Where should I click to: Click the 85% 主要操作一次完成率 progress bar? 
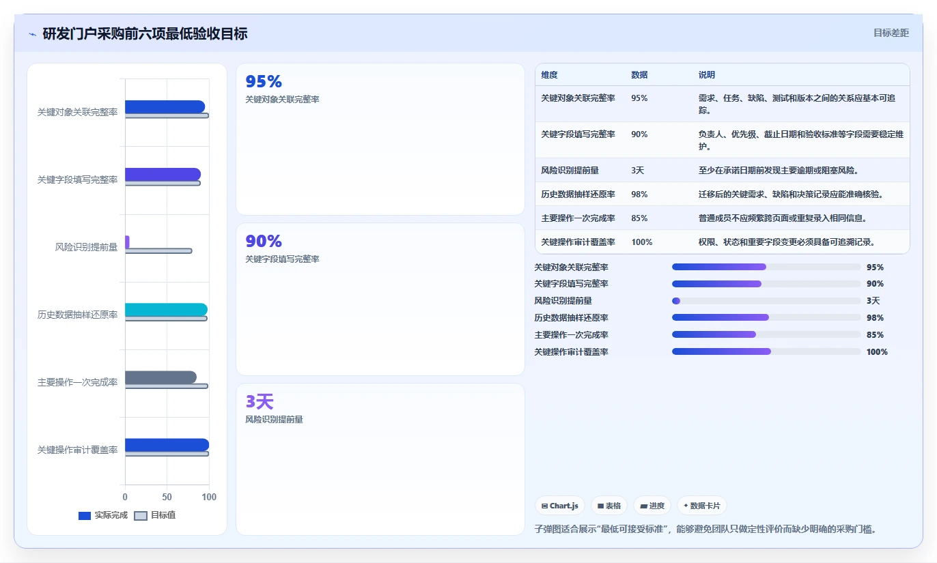point(766,334)
